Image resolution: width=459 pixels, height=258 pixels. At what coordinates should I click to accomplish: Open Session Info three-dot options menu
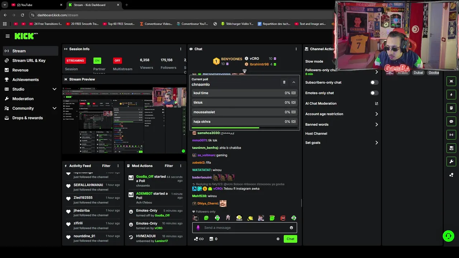tap(181, 49)
